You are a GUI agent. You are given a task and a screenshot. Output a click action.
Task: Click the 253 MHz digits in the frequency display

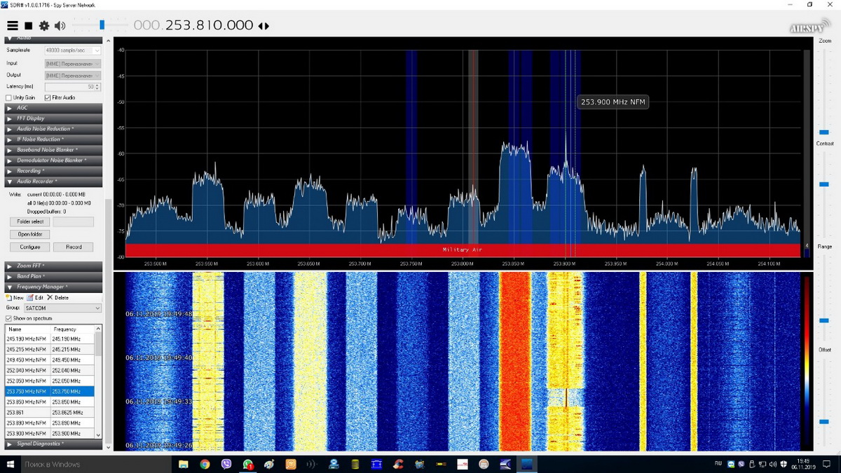pos(179,25)
